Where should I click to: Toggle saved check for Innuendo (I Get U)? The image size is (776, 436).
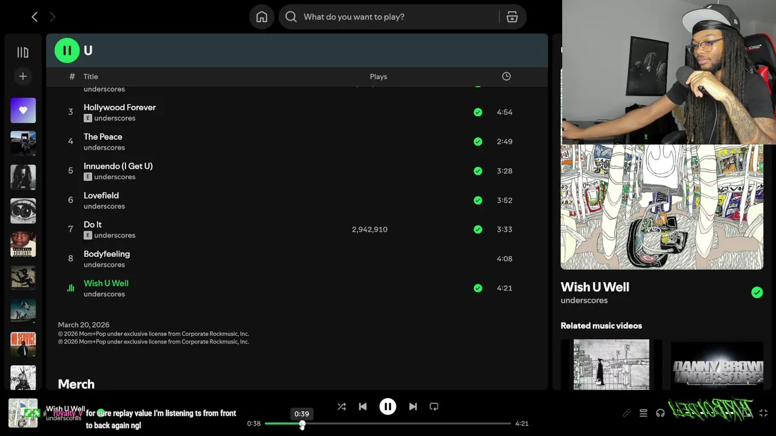coord(478,171)
